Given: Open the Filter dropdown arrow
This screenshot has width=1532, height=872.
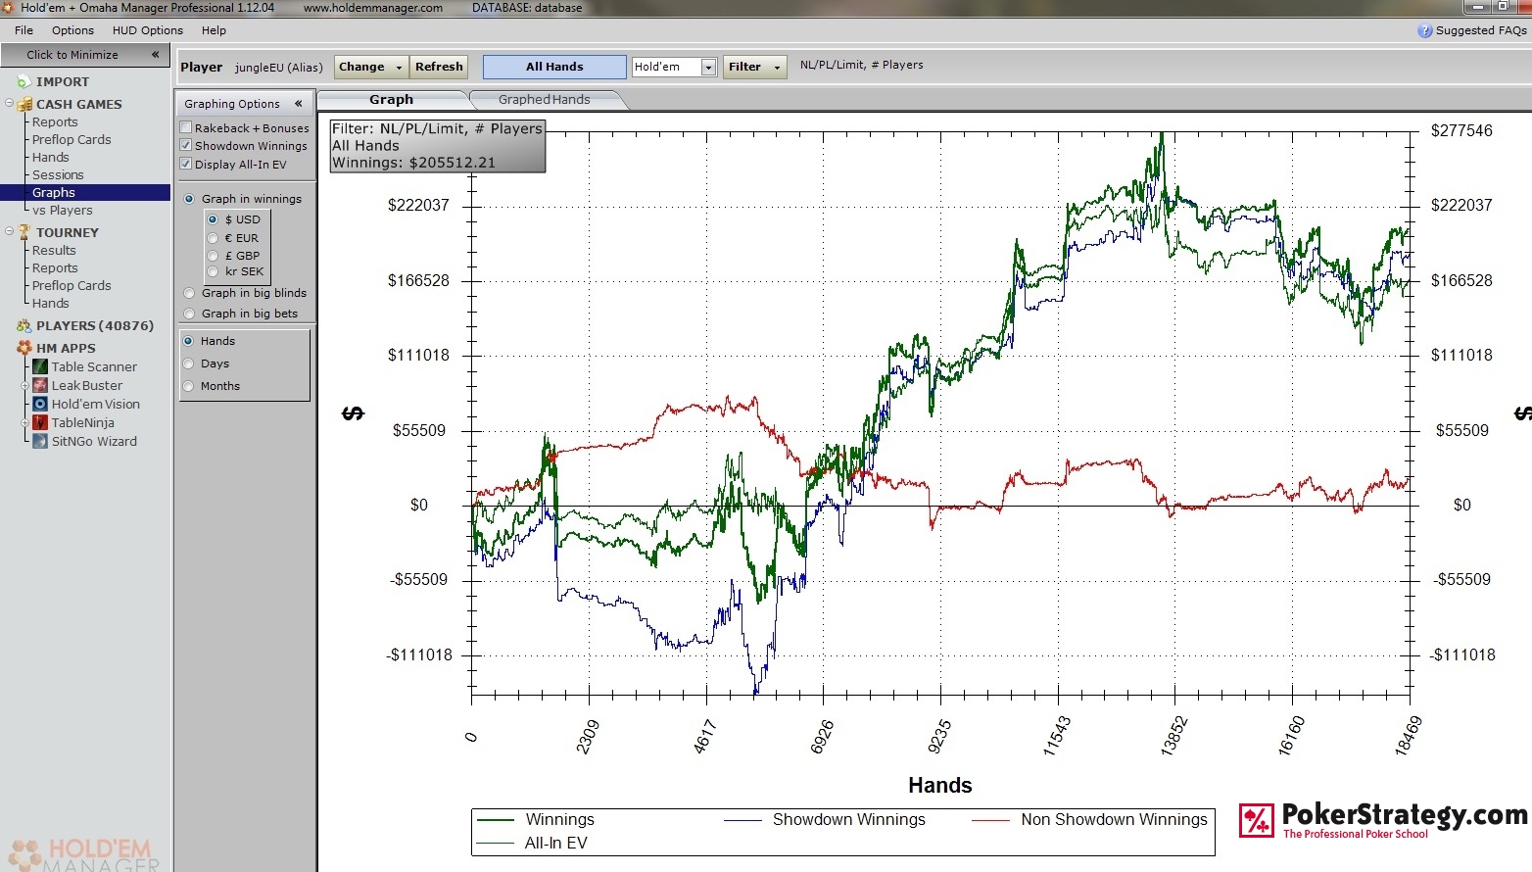Looking at the screenshot, I should pyautogui.click(x=777, y=68).
